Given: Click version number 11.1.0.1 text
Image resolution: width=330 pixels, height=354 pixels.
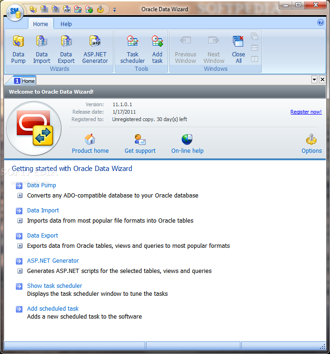Looking at the screenshot, I should 122,104.
